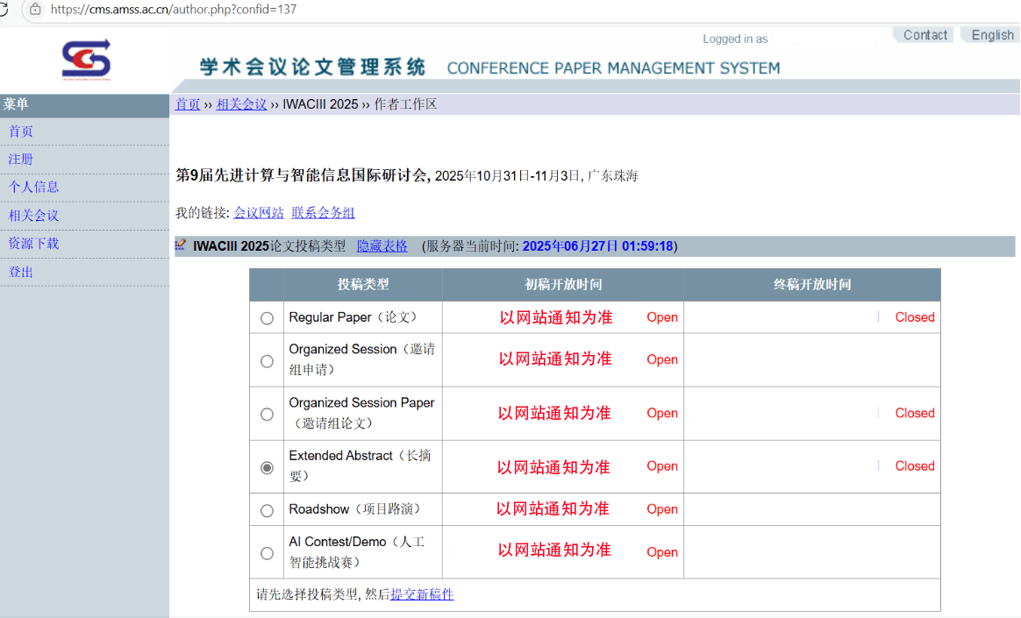The width and height of the screenshot is (1021, 618).
Task: Open the Contact tab
Action: coord(925,35)
